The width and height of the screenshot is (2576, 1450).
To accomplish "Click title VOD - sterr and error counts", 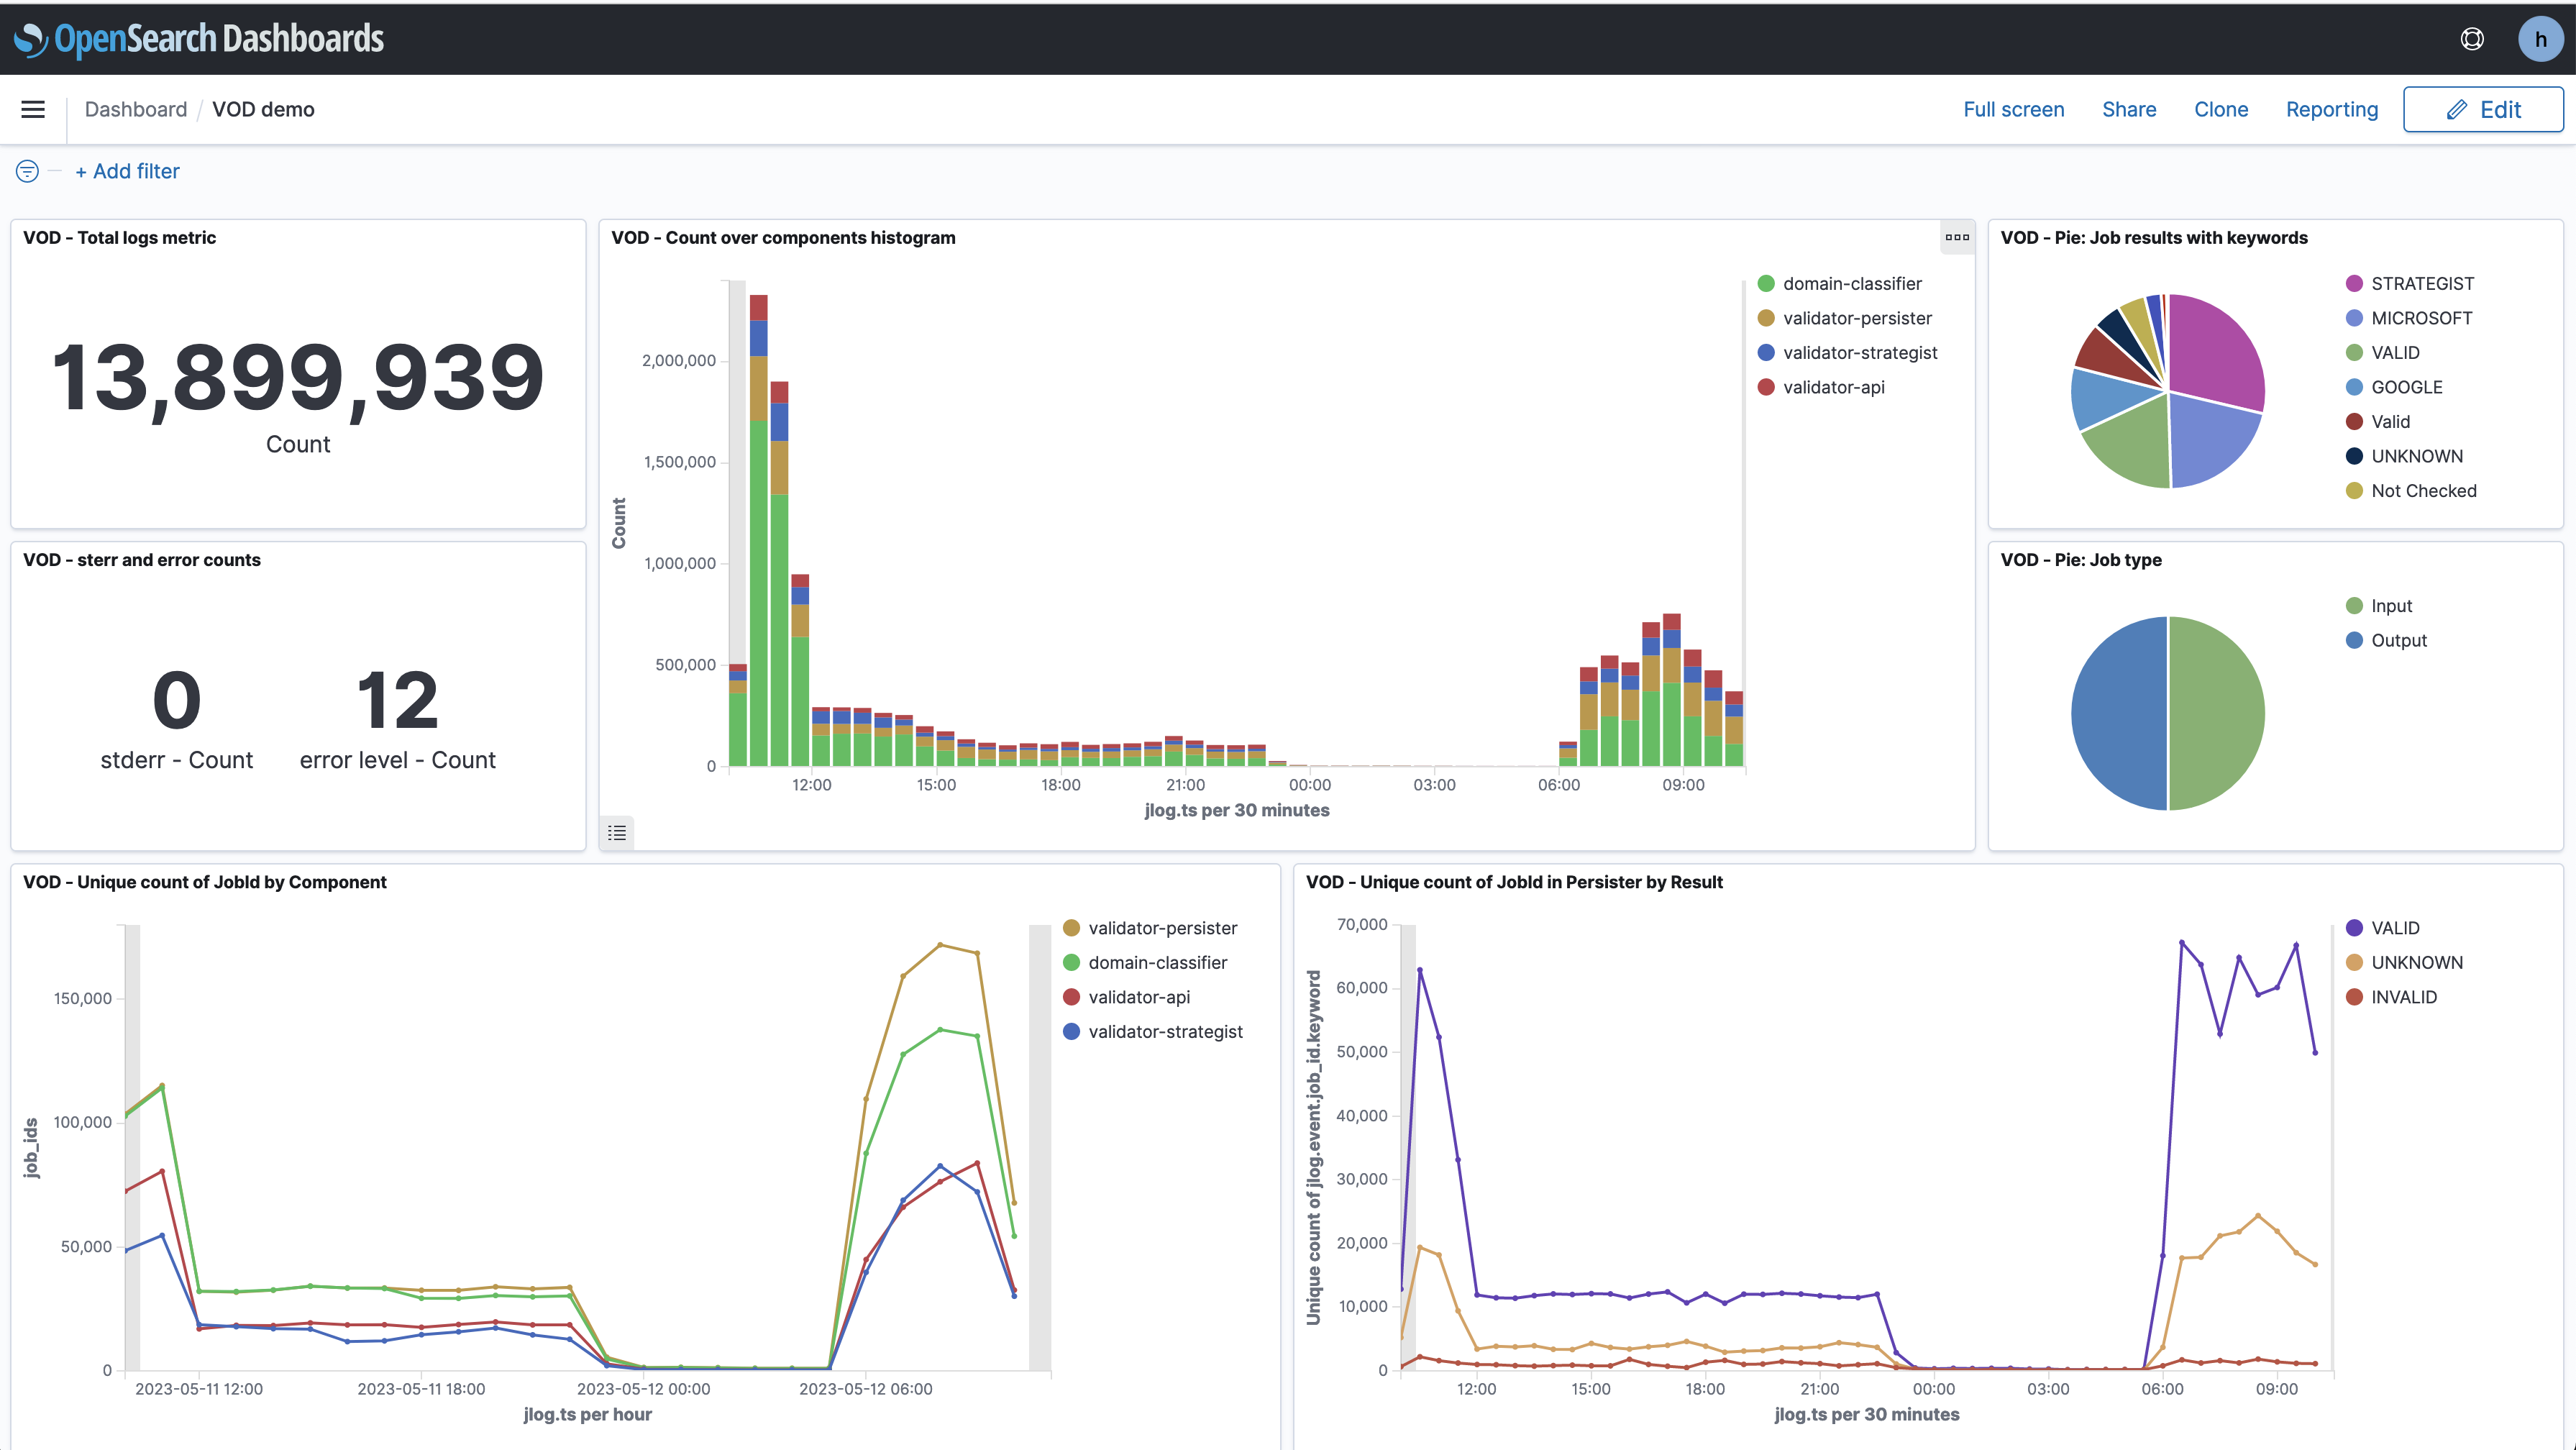I will [142, 559].
